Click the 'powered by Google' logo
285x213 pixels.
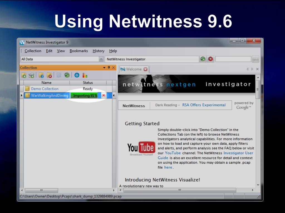pos(244,105)
